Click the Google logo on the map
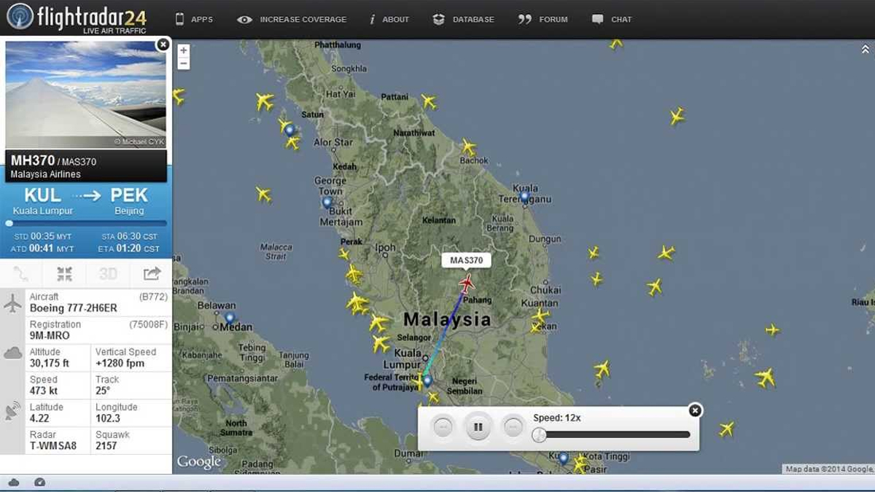 198,461
